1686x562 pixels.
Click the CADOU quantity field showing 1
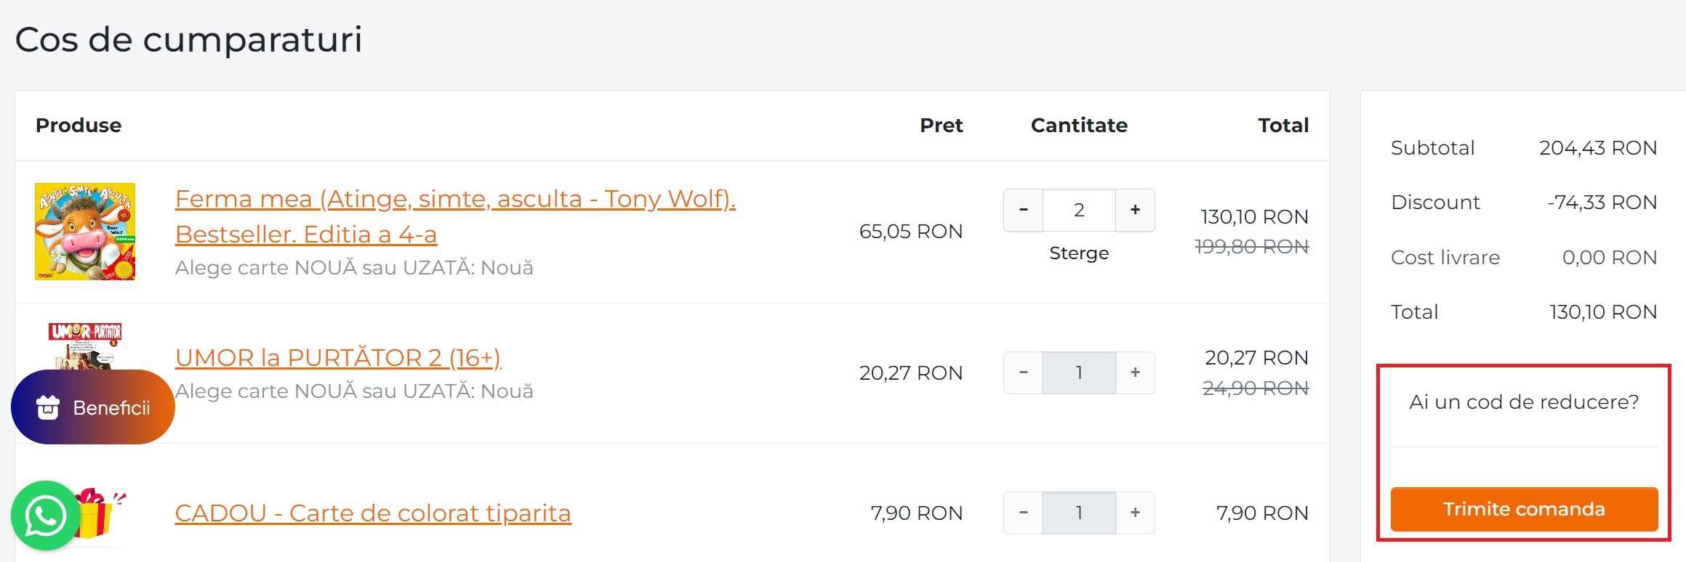(x=1079, y=513)
